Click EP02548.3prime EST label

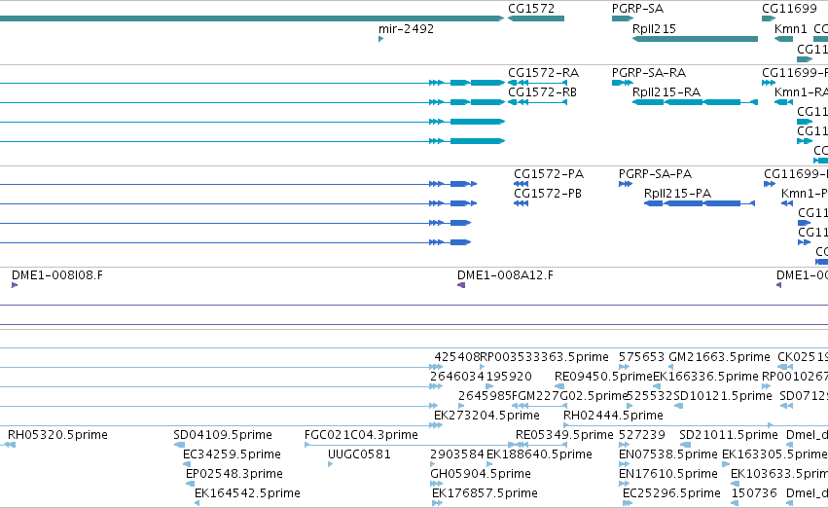pyautogui.click(x=234, y=474)
